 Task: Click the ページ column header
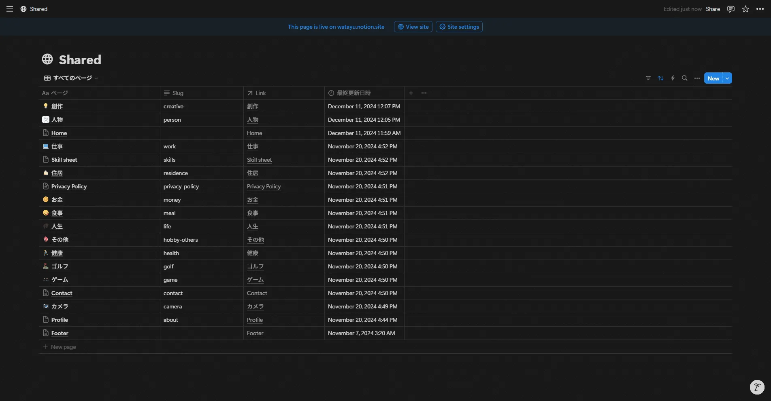click(99, 93)
